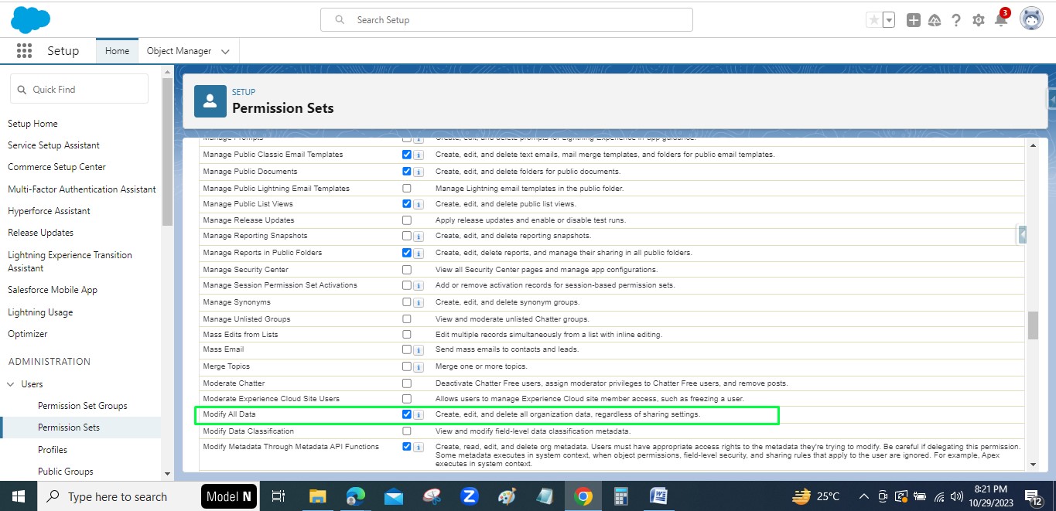Open Public Groups in sidebar

pos(66,472)
